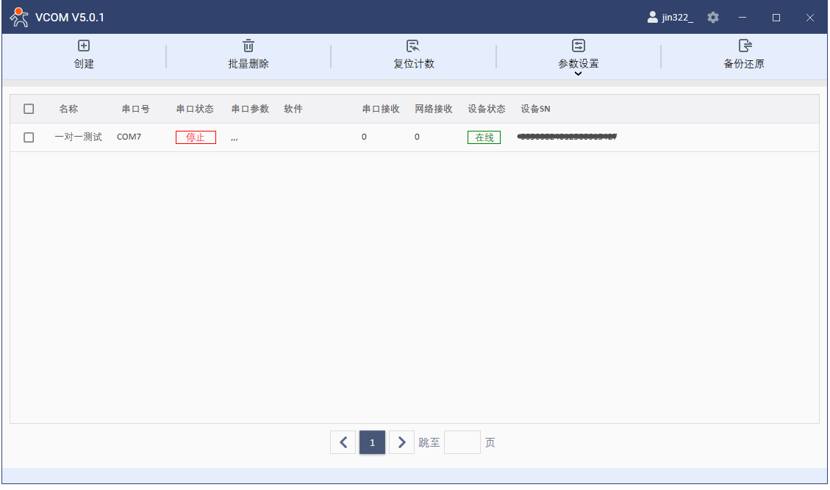830x490 pixels.
Task: Click the green 在线 device status badge
Action: coord(484,137)
